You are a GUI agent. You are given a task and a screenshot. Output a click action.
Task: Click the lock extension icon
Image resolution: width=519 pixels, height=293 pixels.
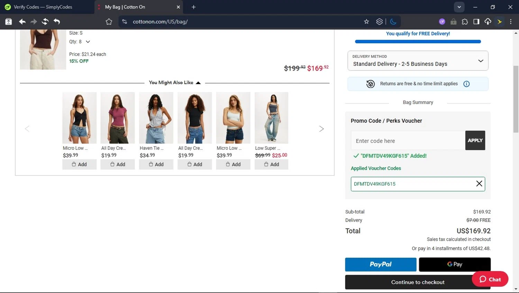click(x=453, y=22)
